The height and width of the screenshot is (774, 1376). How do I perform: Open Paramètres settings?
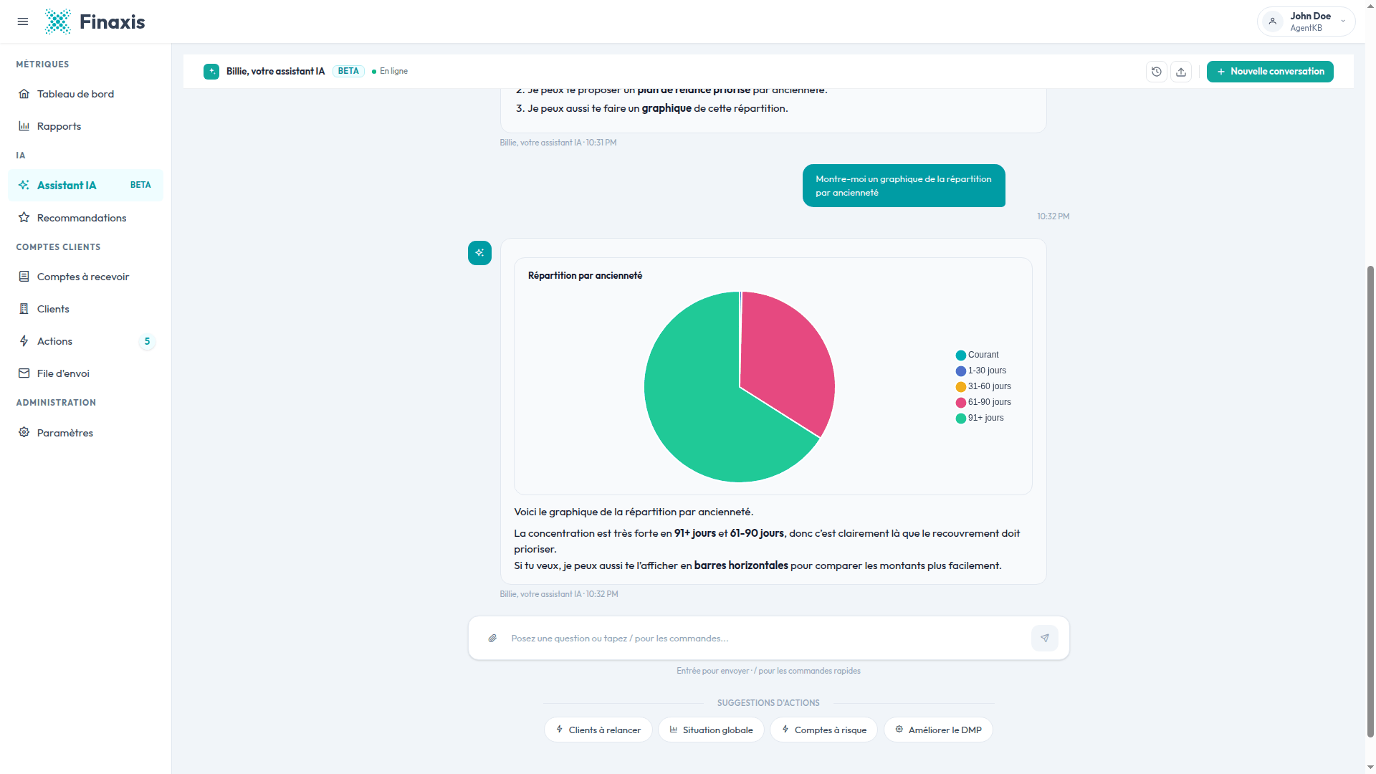[x=85, y=433]
